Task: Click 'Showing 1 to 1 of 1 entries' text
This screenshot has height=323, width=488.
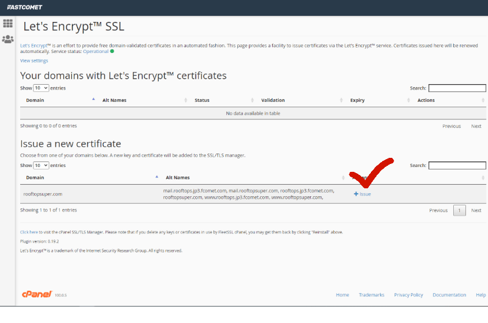Action: (x=49, y=210)
